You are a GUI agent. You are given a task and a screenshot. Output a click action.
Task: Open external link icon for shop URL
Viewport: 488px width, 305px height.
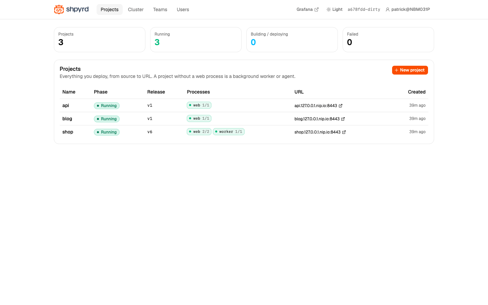point(344,132)
